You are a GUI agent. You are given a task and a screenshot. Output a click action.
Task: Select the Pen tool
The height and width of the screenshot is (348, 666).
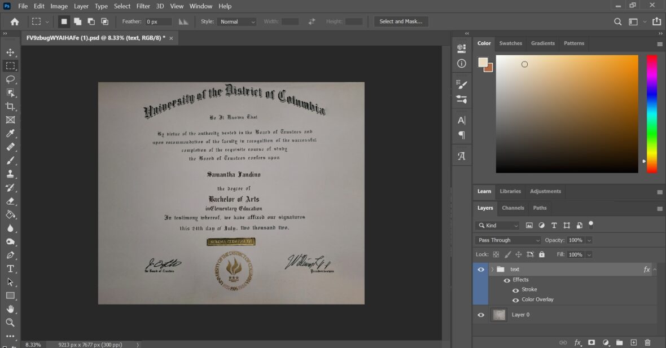pyautogui.click(x=10, y=255)
